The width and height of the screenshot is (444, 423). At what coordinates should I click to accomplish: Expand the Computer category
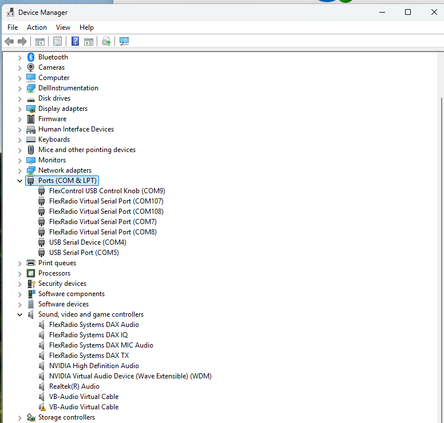19,78
